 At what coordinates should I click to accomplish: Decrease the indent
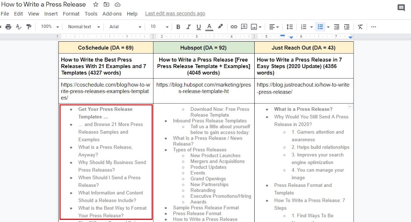[x=337, y=27]
